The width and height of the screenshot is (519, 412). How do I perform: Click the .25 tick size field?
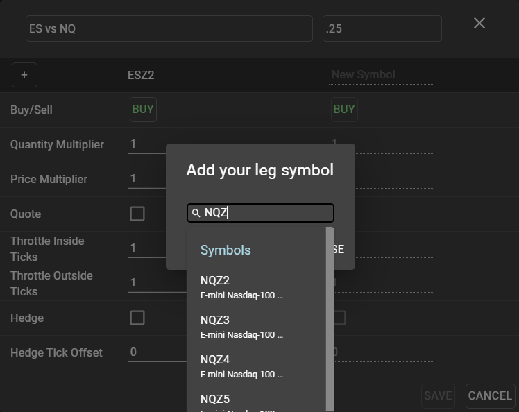(382, 29)
